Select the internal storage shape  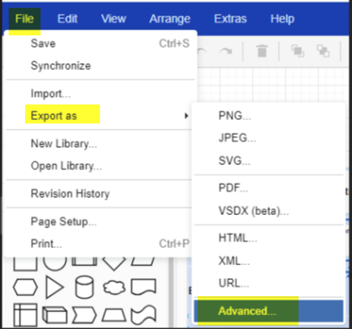point(25,315)
